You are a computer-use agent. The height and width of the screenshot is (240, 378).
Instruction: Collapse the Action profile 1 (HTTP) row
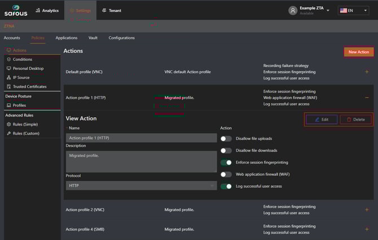[x=367, y=97]
